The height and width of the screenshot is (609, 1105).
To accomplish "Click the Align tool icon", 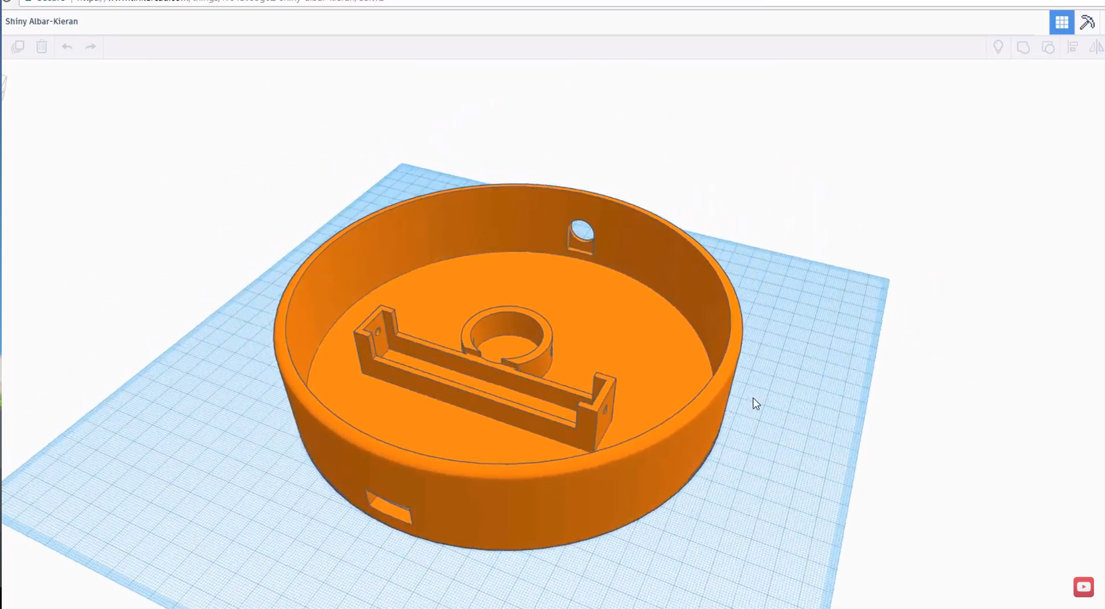I will tap(1073, 47).
